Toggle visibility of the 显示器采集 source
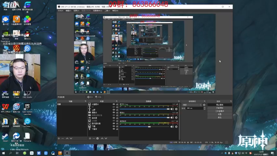 tap(114, 123)
